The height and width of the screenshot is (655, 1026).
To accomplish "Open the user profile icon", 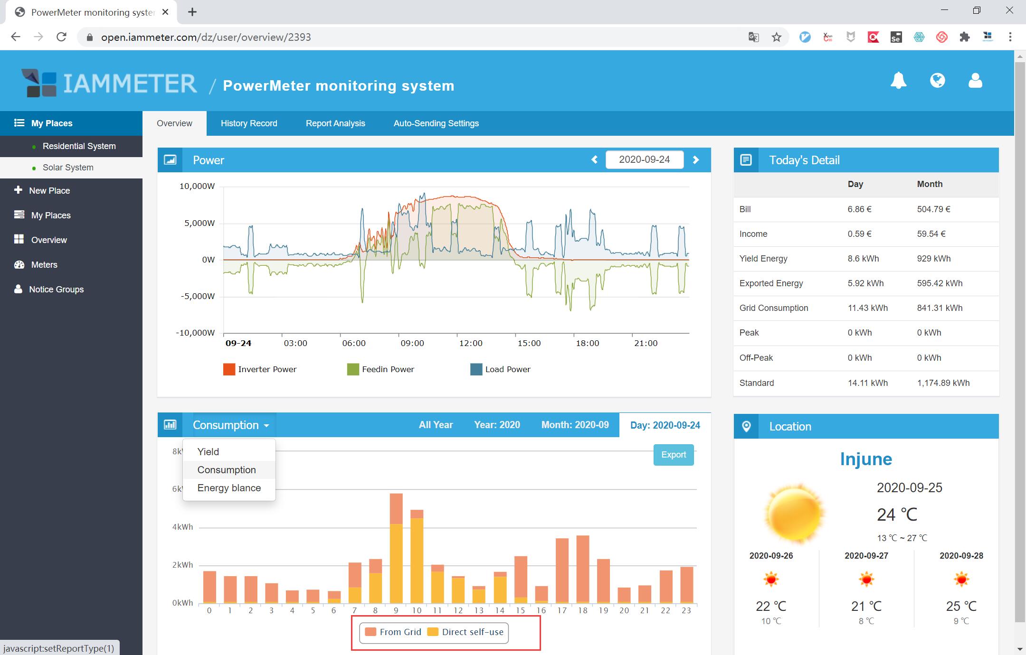I will point(975,80).
